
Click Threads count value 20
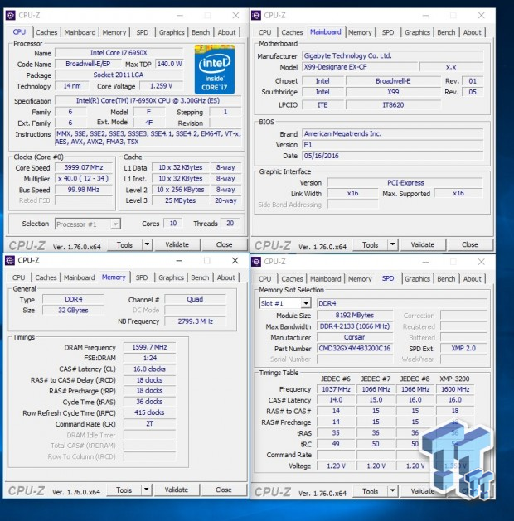[230, 224]
